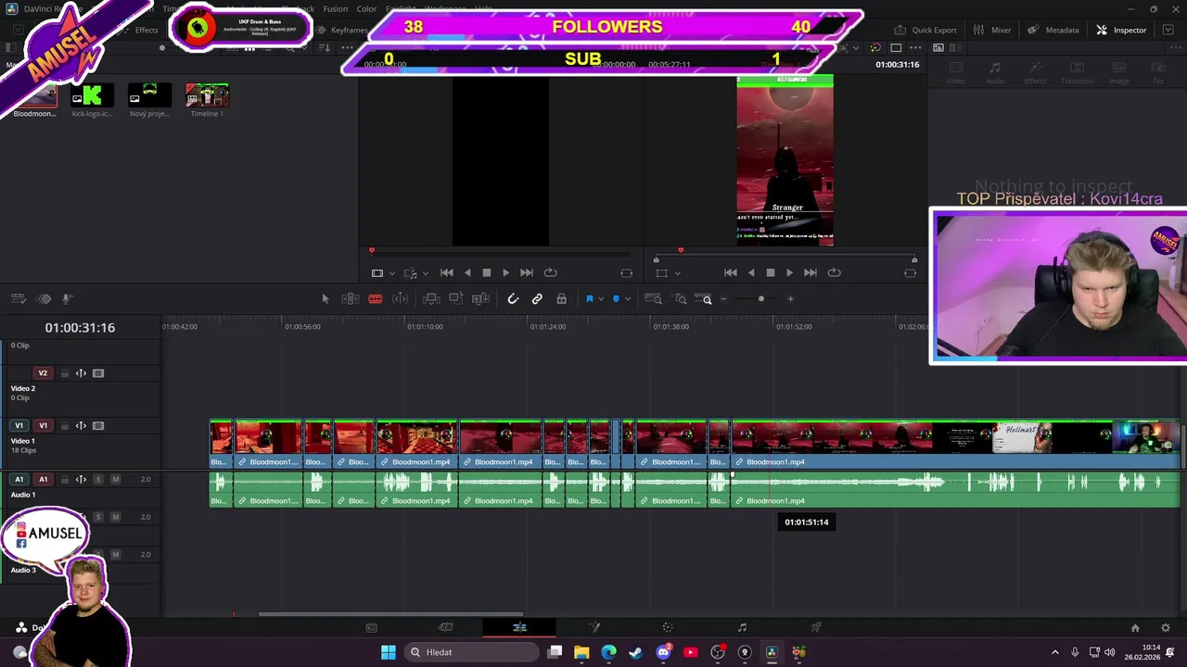Switch to the Fairlight music-note page
This screenshot has height=667, width=1187.
742,627
